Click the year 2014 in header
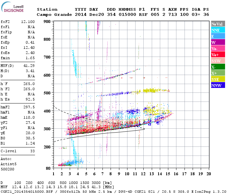 81,15
